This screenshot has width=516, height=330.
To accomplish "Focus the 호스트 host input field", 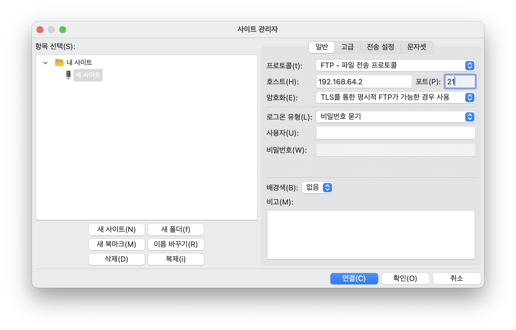I will click(364, 82).
